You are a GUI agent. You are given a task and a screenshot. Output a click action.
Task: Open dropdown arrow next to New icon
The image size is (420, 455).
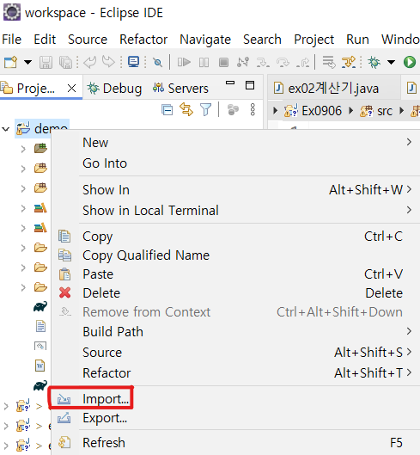pyautogui.click(x=27, y=62)
